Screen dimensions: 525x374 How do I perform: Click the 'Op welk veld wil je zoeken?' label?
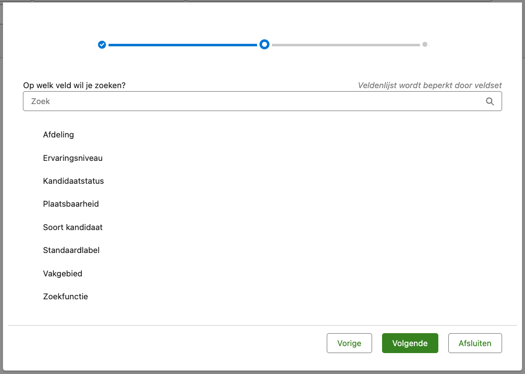pyautogui.click(x=74, y=86)
